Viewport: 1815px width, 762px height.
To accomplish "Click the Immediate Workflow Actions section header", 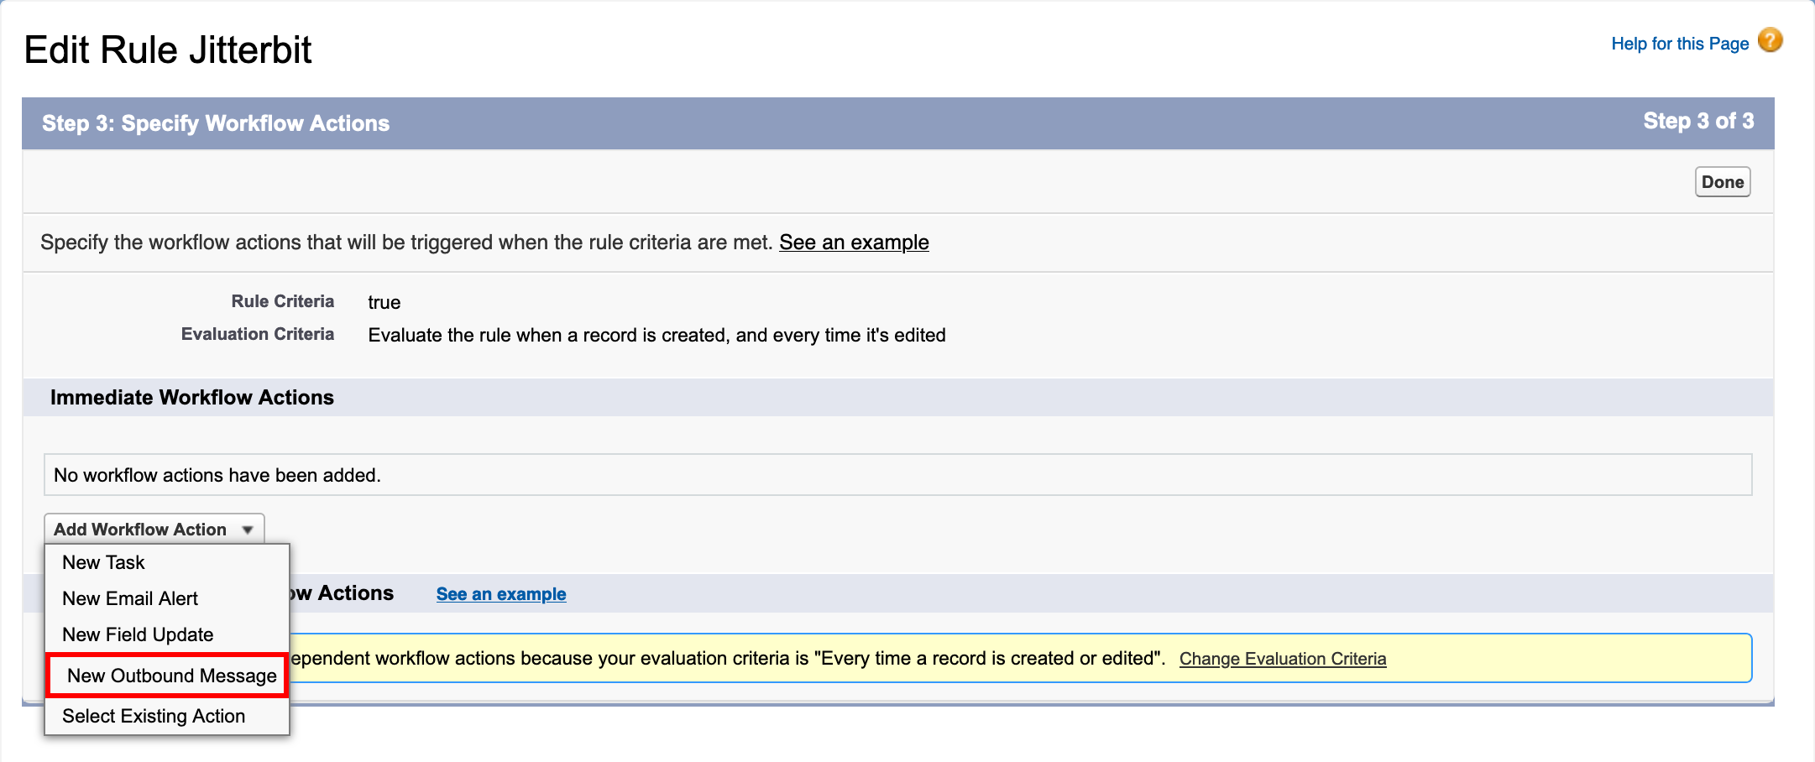I will [192, 397].
